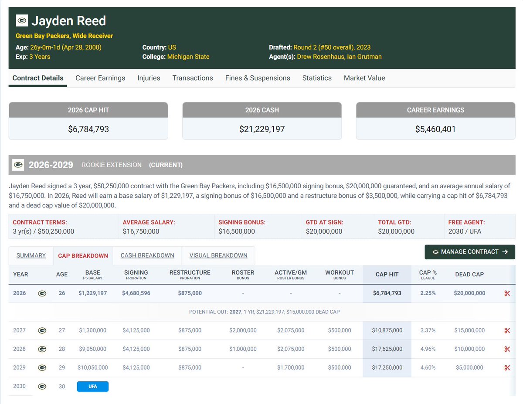Image resolution: width=523 pixels, height=404 pixels.
Task: Click the Packers team icon in the 2030 row
Action: [x=42, y=386]
